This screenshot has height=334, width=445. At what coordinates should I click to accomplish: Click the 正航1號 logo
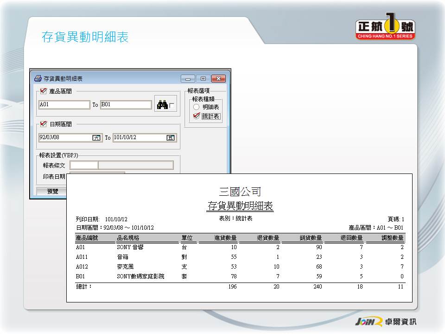(x=385, y=29)
